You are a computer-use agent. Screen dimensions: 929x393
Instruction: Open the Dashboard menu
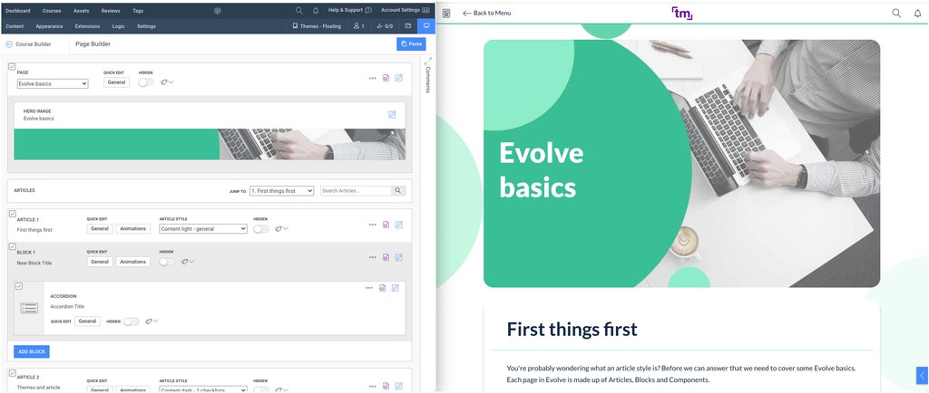click(18, 11)
